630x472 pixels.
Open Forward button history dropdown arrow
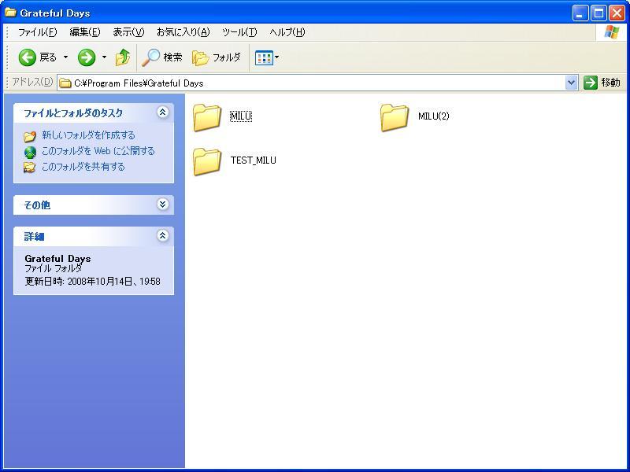[x=104, y=57]
